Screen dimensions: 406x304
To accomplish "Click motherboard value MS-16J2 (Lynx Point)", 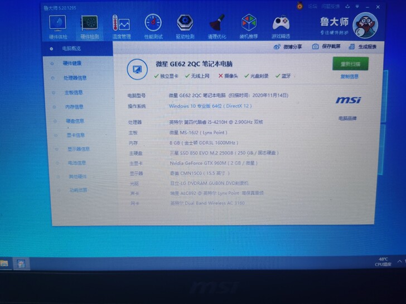I will [199, 133].
